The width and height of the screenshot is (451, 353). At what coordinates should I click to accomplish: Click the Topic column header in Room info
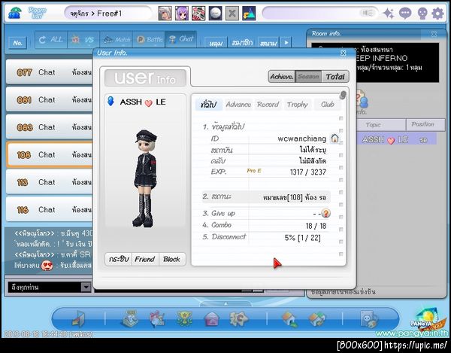pos(381,125)
